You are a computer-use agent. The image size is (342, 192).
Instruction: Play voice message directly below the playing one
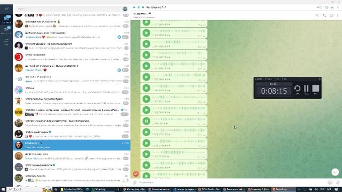click(x=146, y=132)
